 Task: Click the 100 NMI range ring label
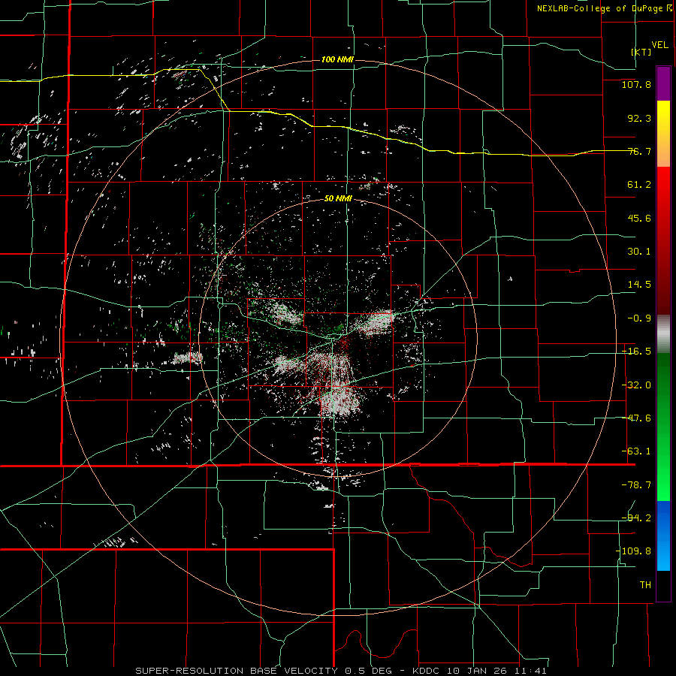(337, 59)
